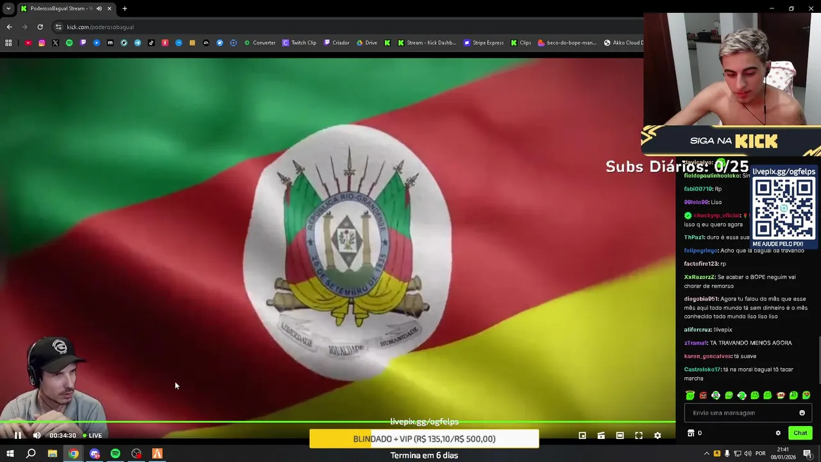The width and height of the screenshot is (821, 462).
Task: Open the Twitch Clip bookmark
Action: [x=300, y=43]
